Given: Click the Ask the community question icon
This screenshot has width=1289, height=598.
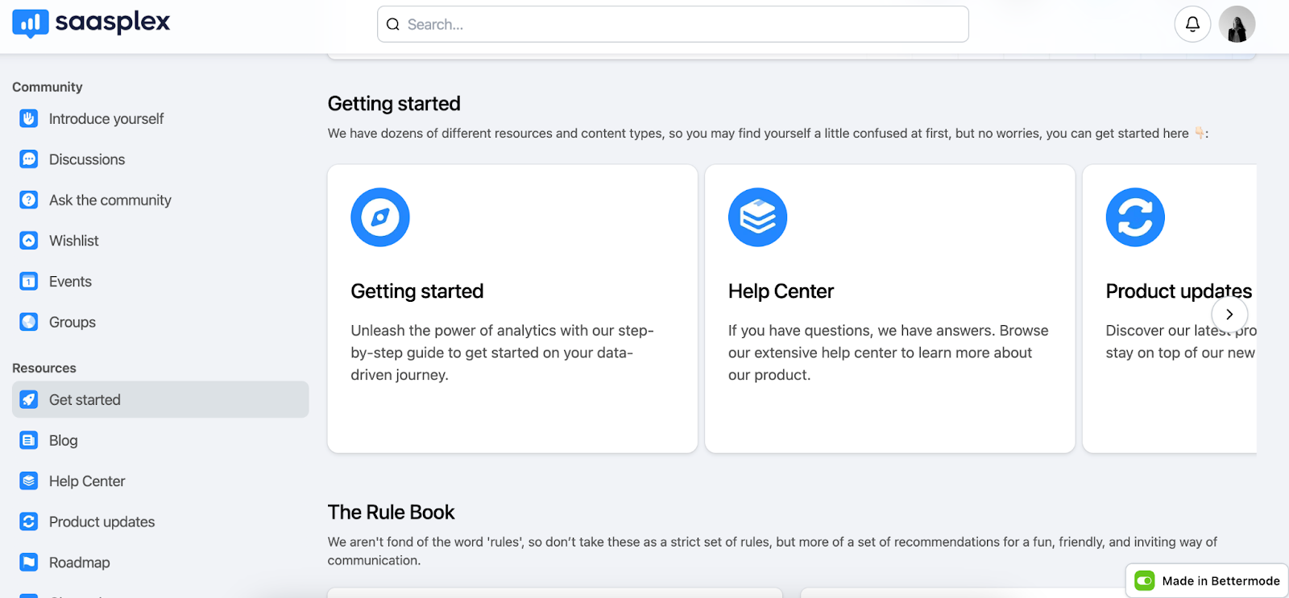Looking at the screenshot, I should tap(29, 200).
